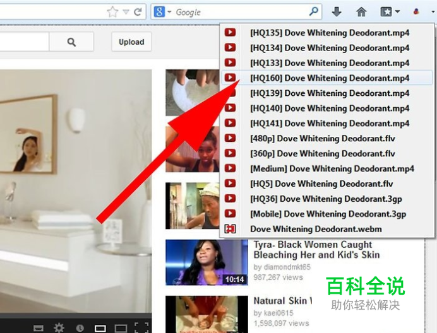
Task: Click the play icon beside [480p] entry
Action: pyautogui.click(x=230, y=138)
